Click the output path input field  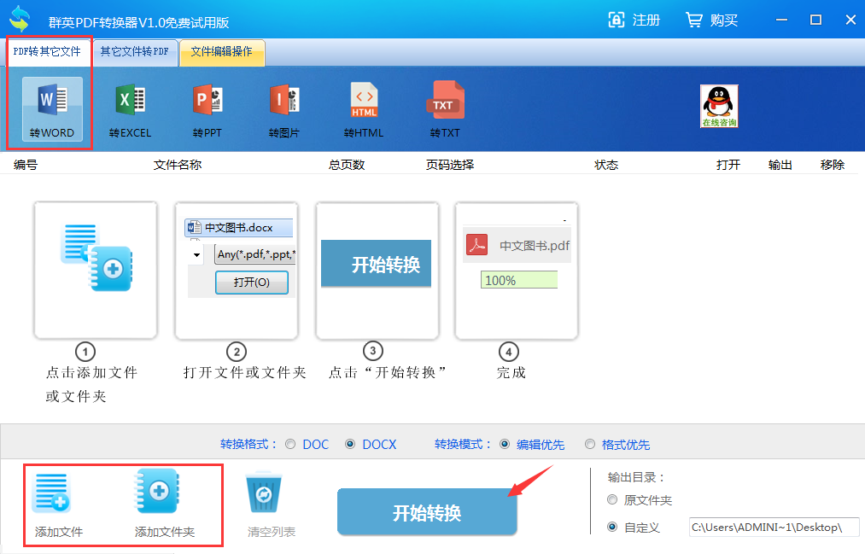point(774,528)
